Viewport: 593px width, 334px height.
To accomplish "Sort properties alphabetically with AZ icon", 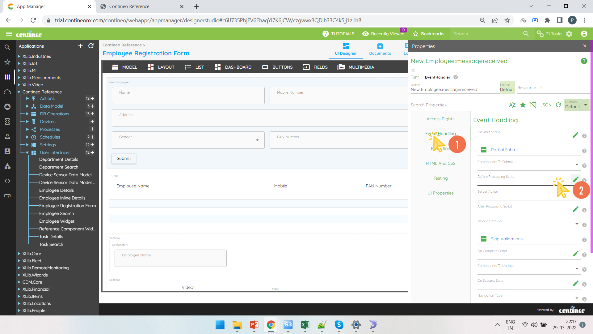I will pos(512,105).
